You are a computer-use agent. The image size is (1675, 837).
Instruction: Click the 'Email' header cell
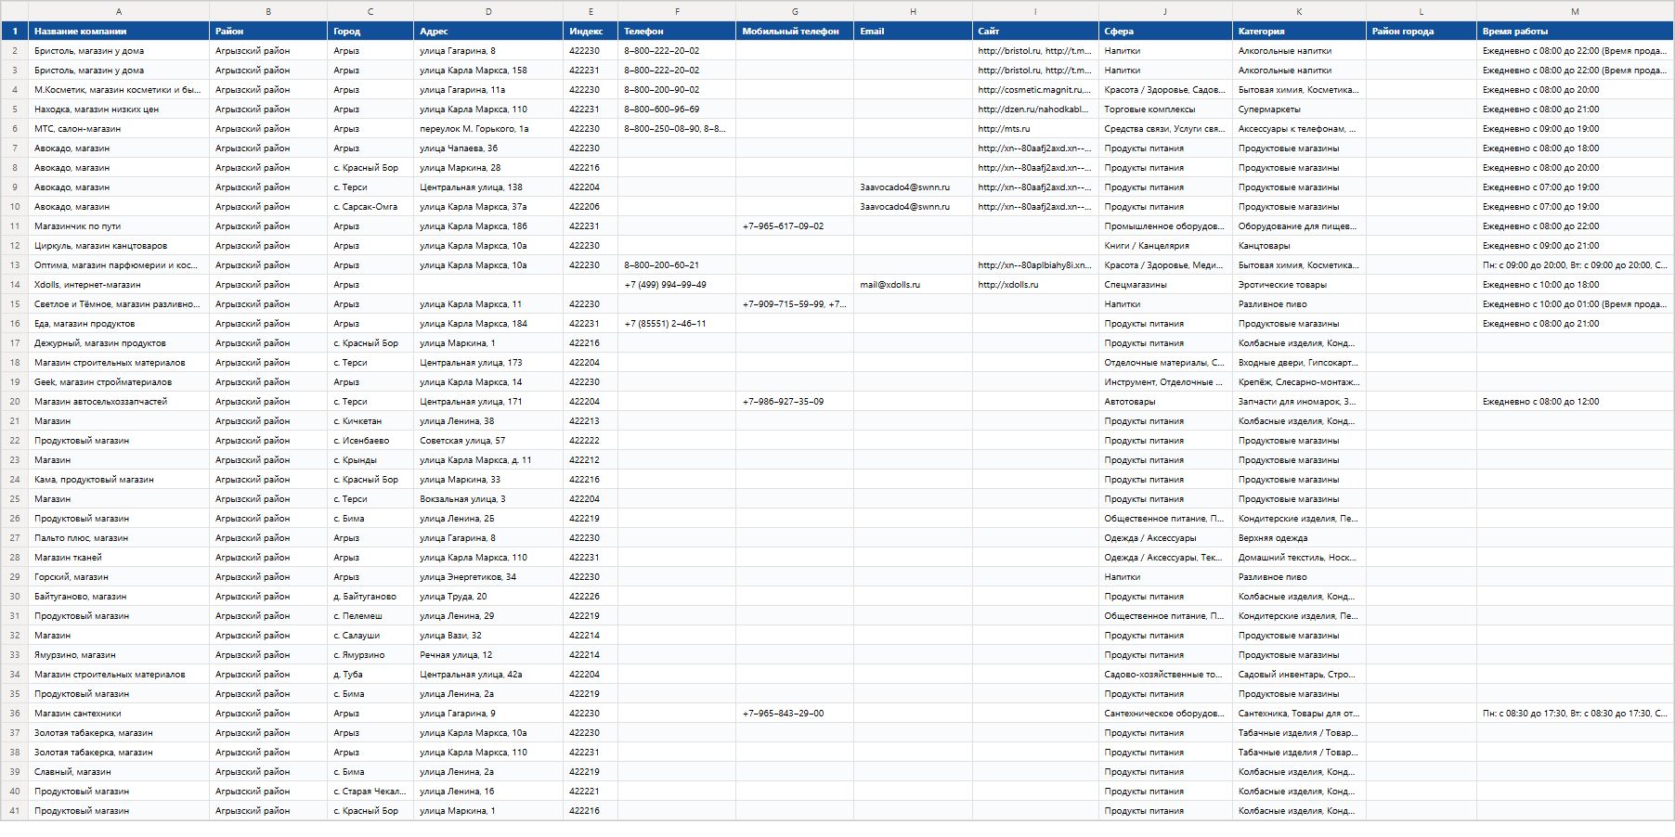pos(913,32)
